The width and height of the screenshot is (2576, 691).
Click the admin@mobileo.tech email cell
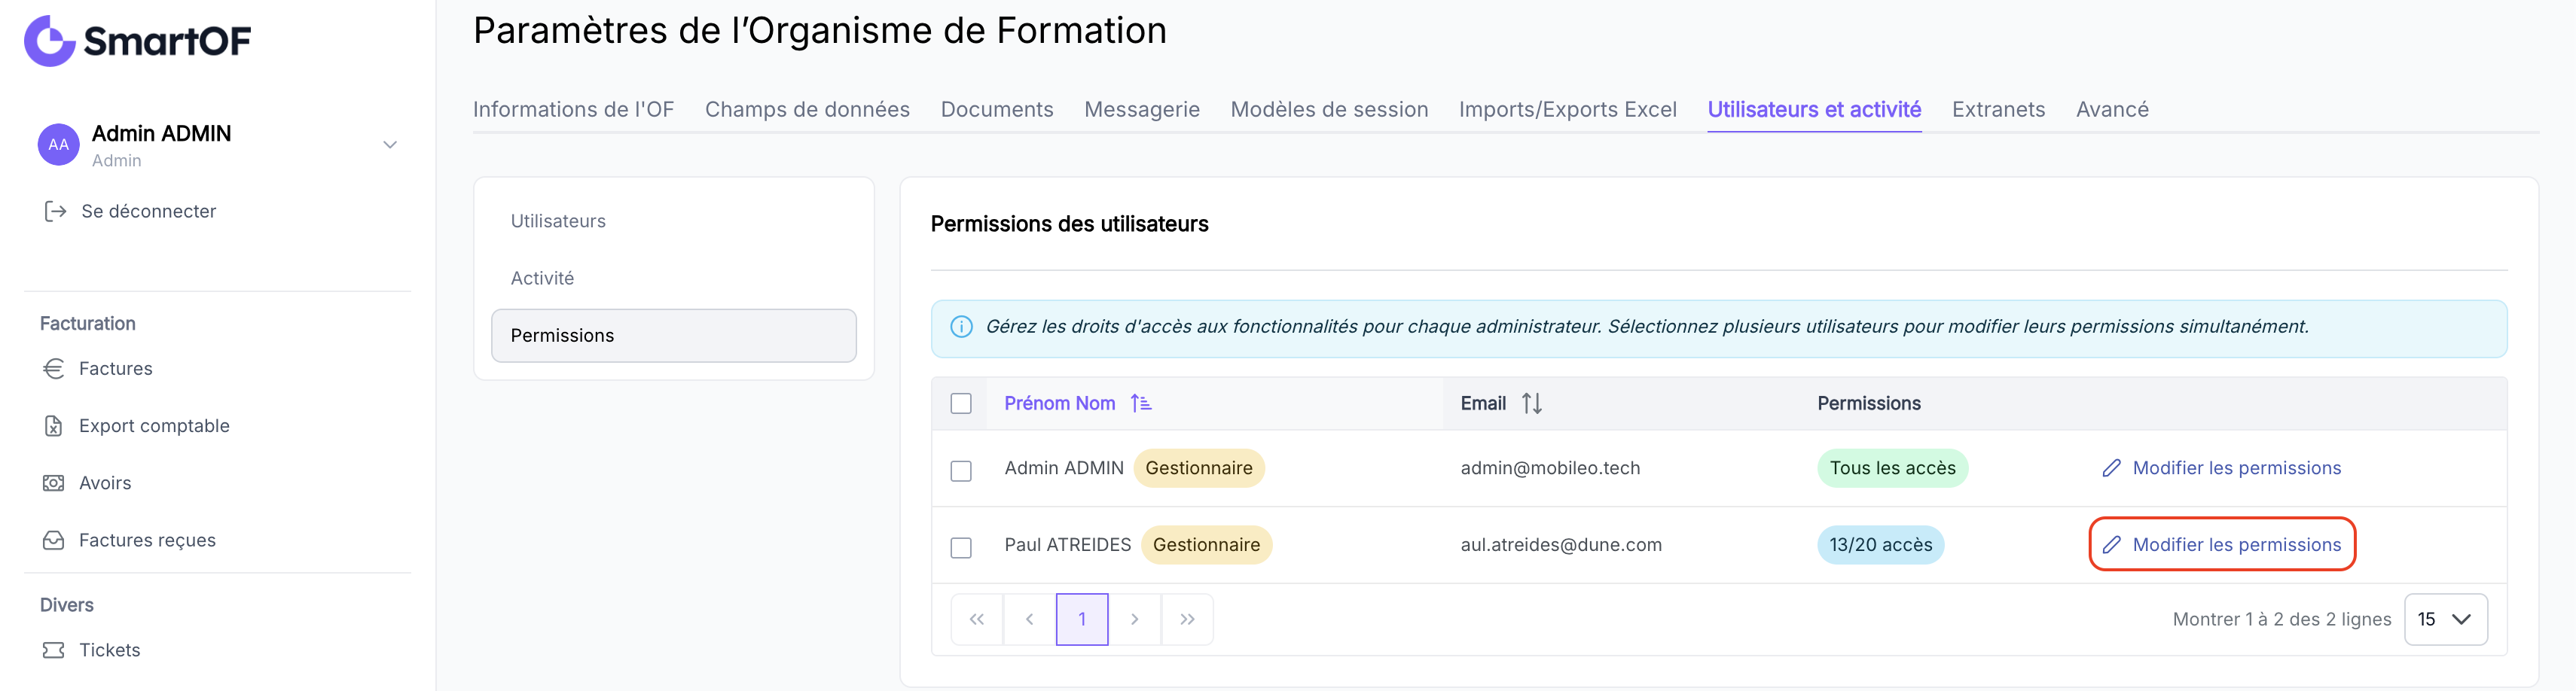1550,468
